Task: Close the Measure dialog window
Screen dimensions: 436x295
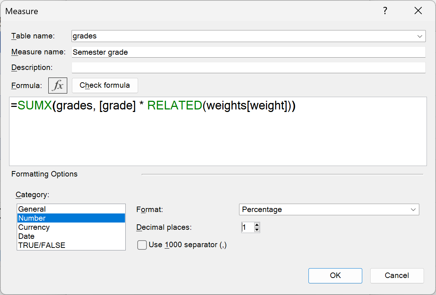Action: pos(418,11)
